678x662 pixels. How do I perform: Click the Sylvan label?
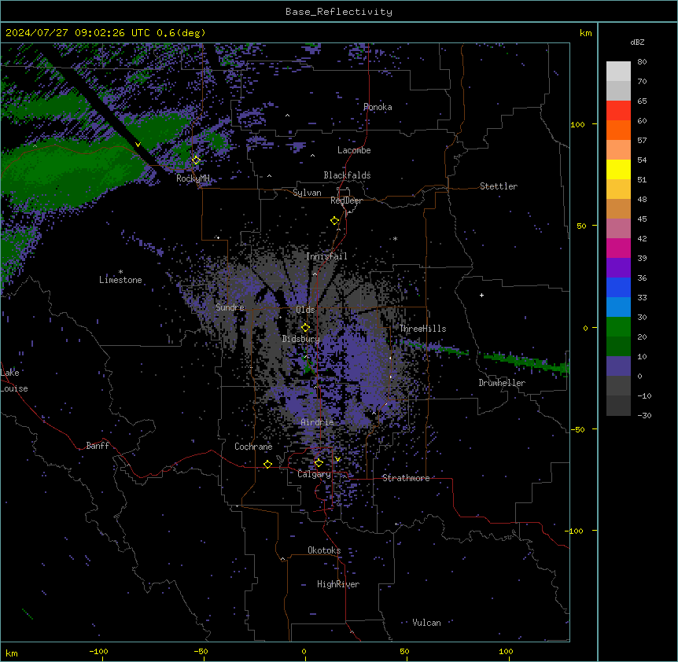[307, 193]
